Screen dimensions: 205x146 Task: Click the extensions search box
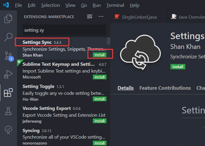64,30
